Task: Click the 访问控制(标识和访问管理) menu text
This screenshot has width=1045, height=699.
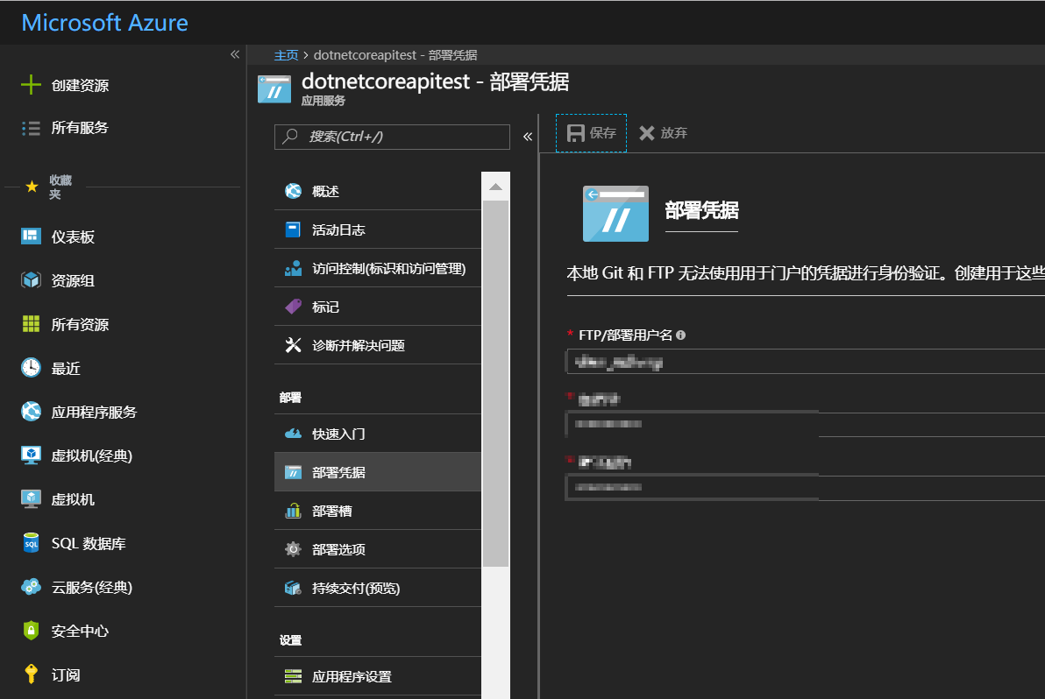Action: (388, 268)
